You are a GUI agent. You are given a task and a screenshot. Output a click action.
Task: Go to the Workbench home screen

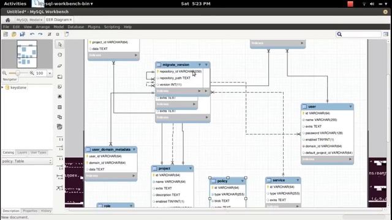[x=8, y=20]
